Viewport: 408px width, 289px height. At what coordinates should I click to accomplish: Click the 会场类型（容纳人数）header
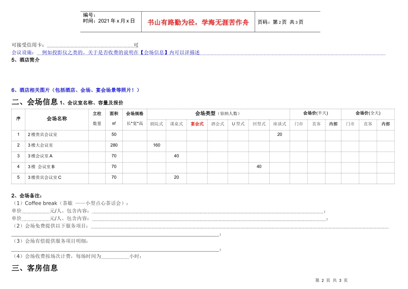pos(217,114)
